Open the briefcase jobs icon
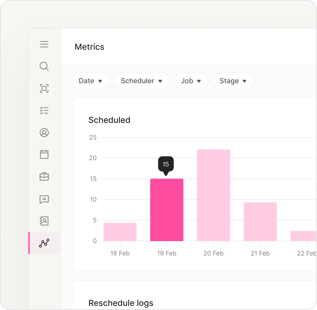Screen dimensions: 317x310 pyautogui.click(x=44, y=177)
